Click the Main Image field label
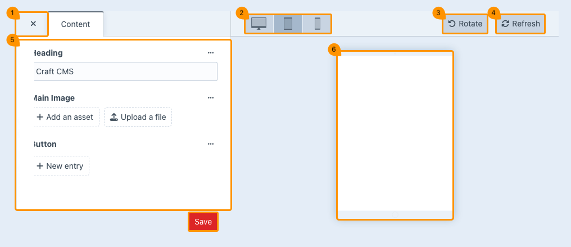The width and height of the screenshot is (571, 247). [x=54, y=98]
